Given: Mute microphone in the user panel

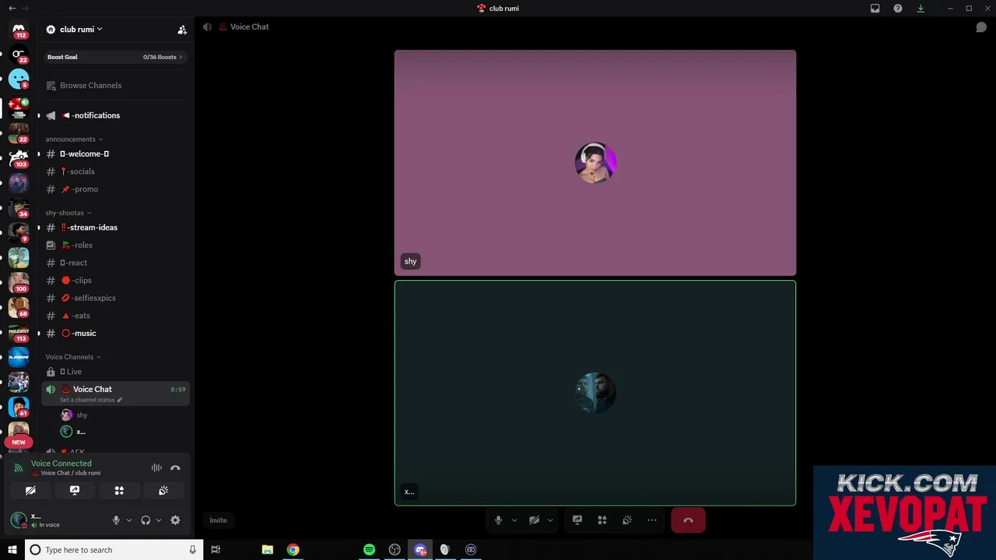Looking at the screenshot, I should pyautogui.click(x=116, y=520).
